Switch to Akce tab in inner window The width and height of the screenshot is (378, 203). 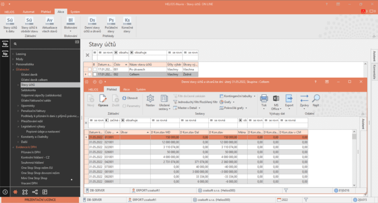pos(126,89)
